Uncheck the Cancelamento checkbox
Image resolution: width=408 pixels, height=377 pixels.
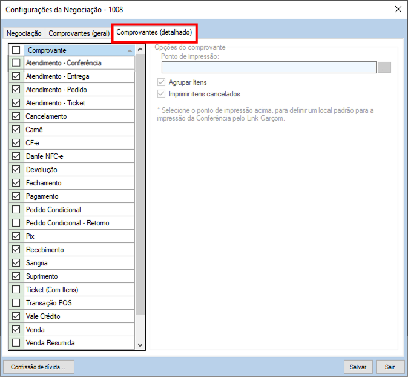(16, 116)
